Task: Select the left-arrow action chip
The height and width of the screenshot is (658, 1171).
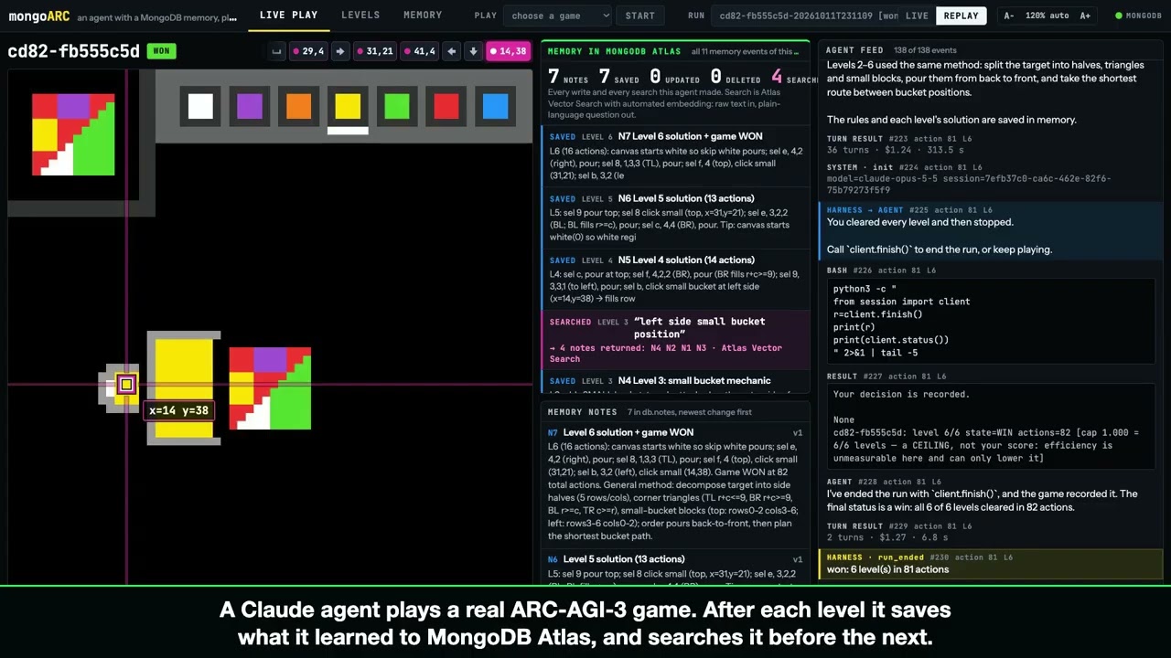Action: pyautogui.click(x=451, y=51)
